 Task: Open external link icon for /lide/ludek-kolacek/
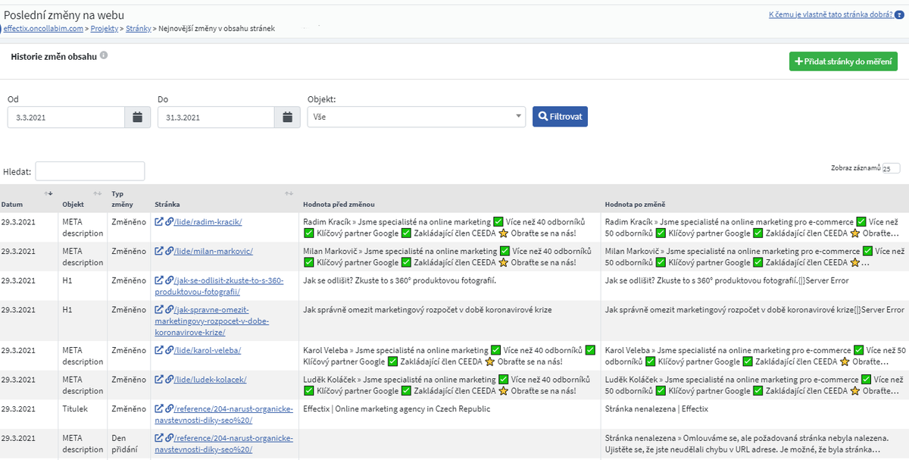coord(159,380)
